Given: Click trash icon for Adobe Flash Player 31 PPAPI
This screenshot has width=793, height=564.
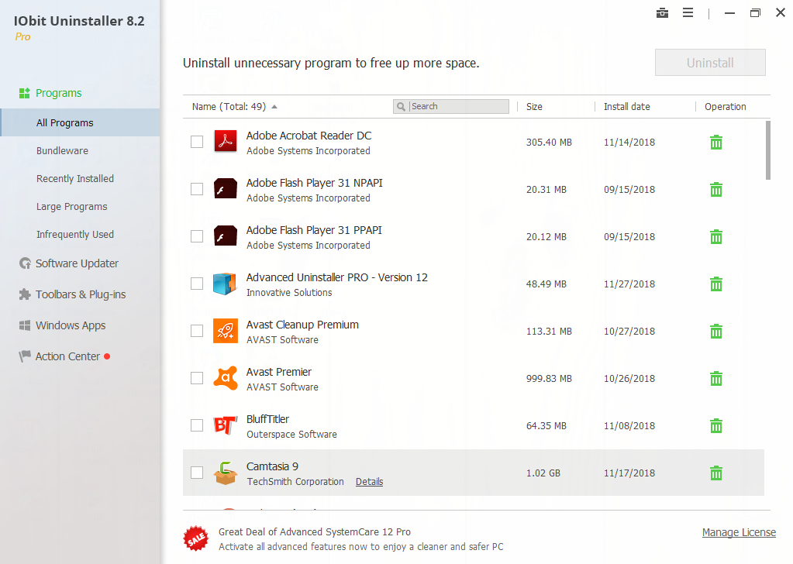Looking at the screenshot, I should coord(715,237).
